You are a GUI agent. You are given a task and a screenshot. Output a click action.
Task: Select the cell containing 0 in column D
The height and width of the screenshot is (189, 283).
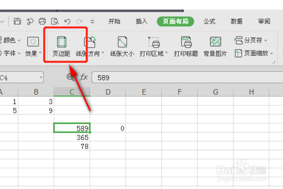(108, 128)
